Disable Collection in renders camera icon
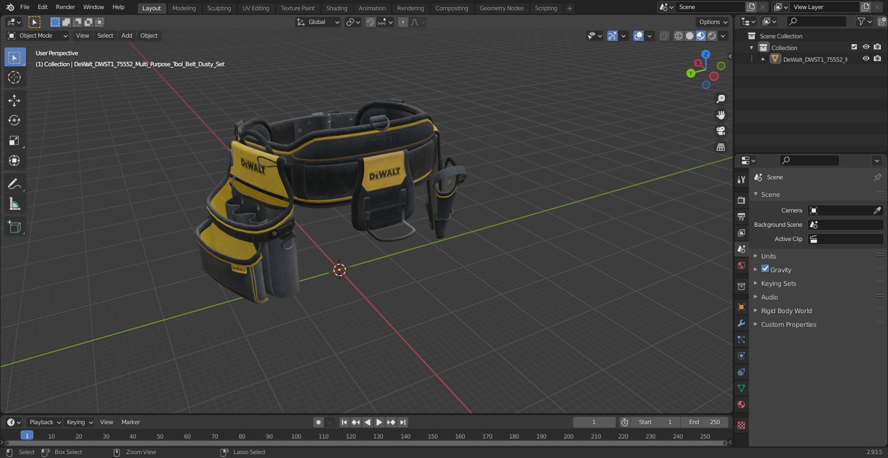This screenshot has width=888, height=458. [878, 47]
